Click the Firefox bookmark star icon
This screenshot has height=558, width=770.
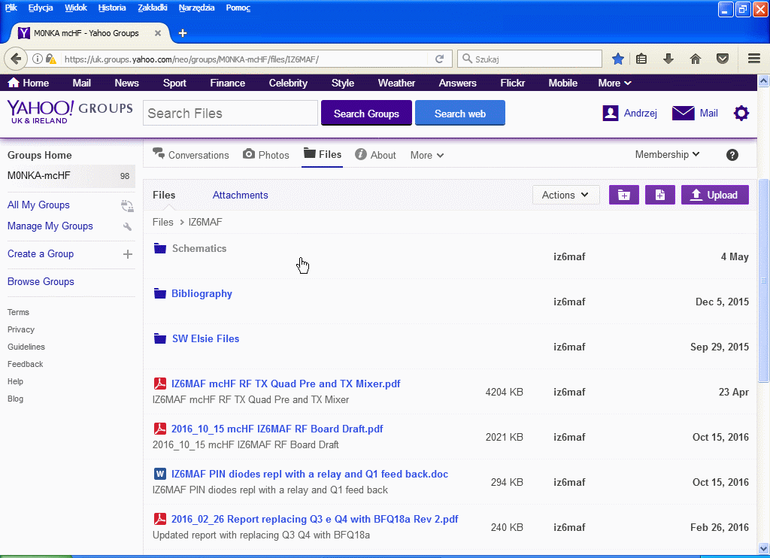tap(618, 59)
